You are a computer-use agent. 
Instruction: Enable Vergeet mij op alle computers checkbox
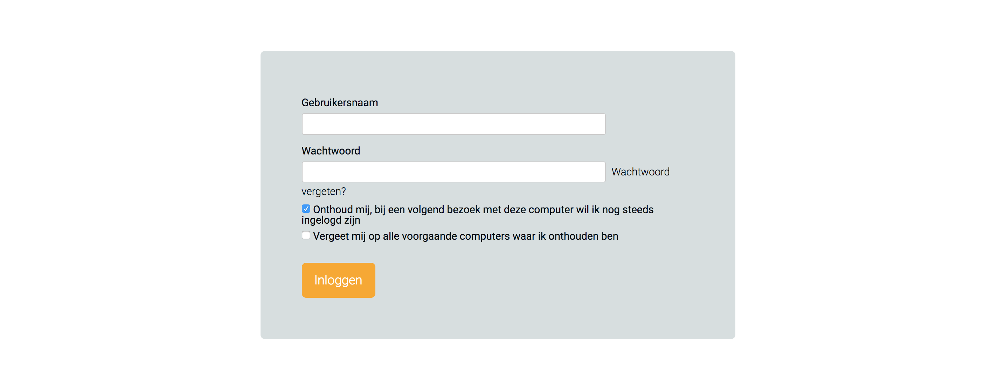point(306,235)
